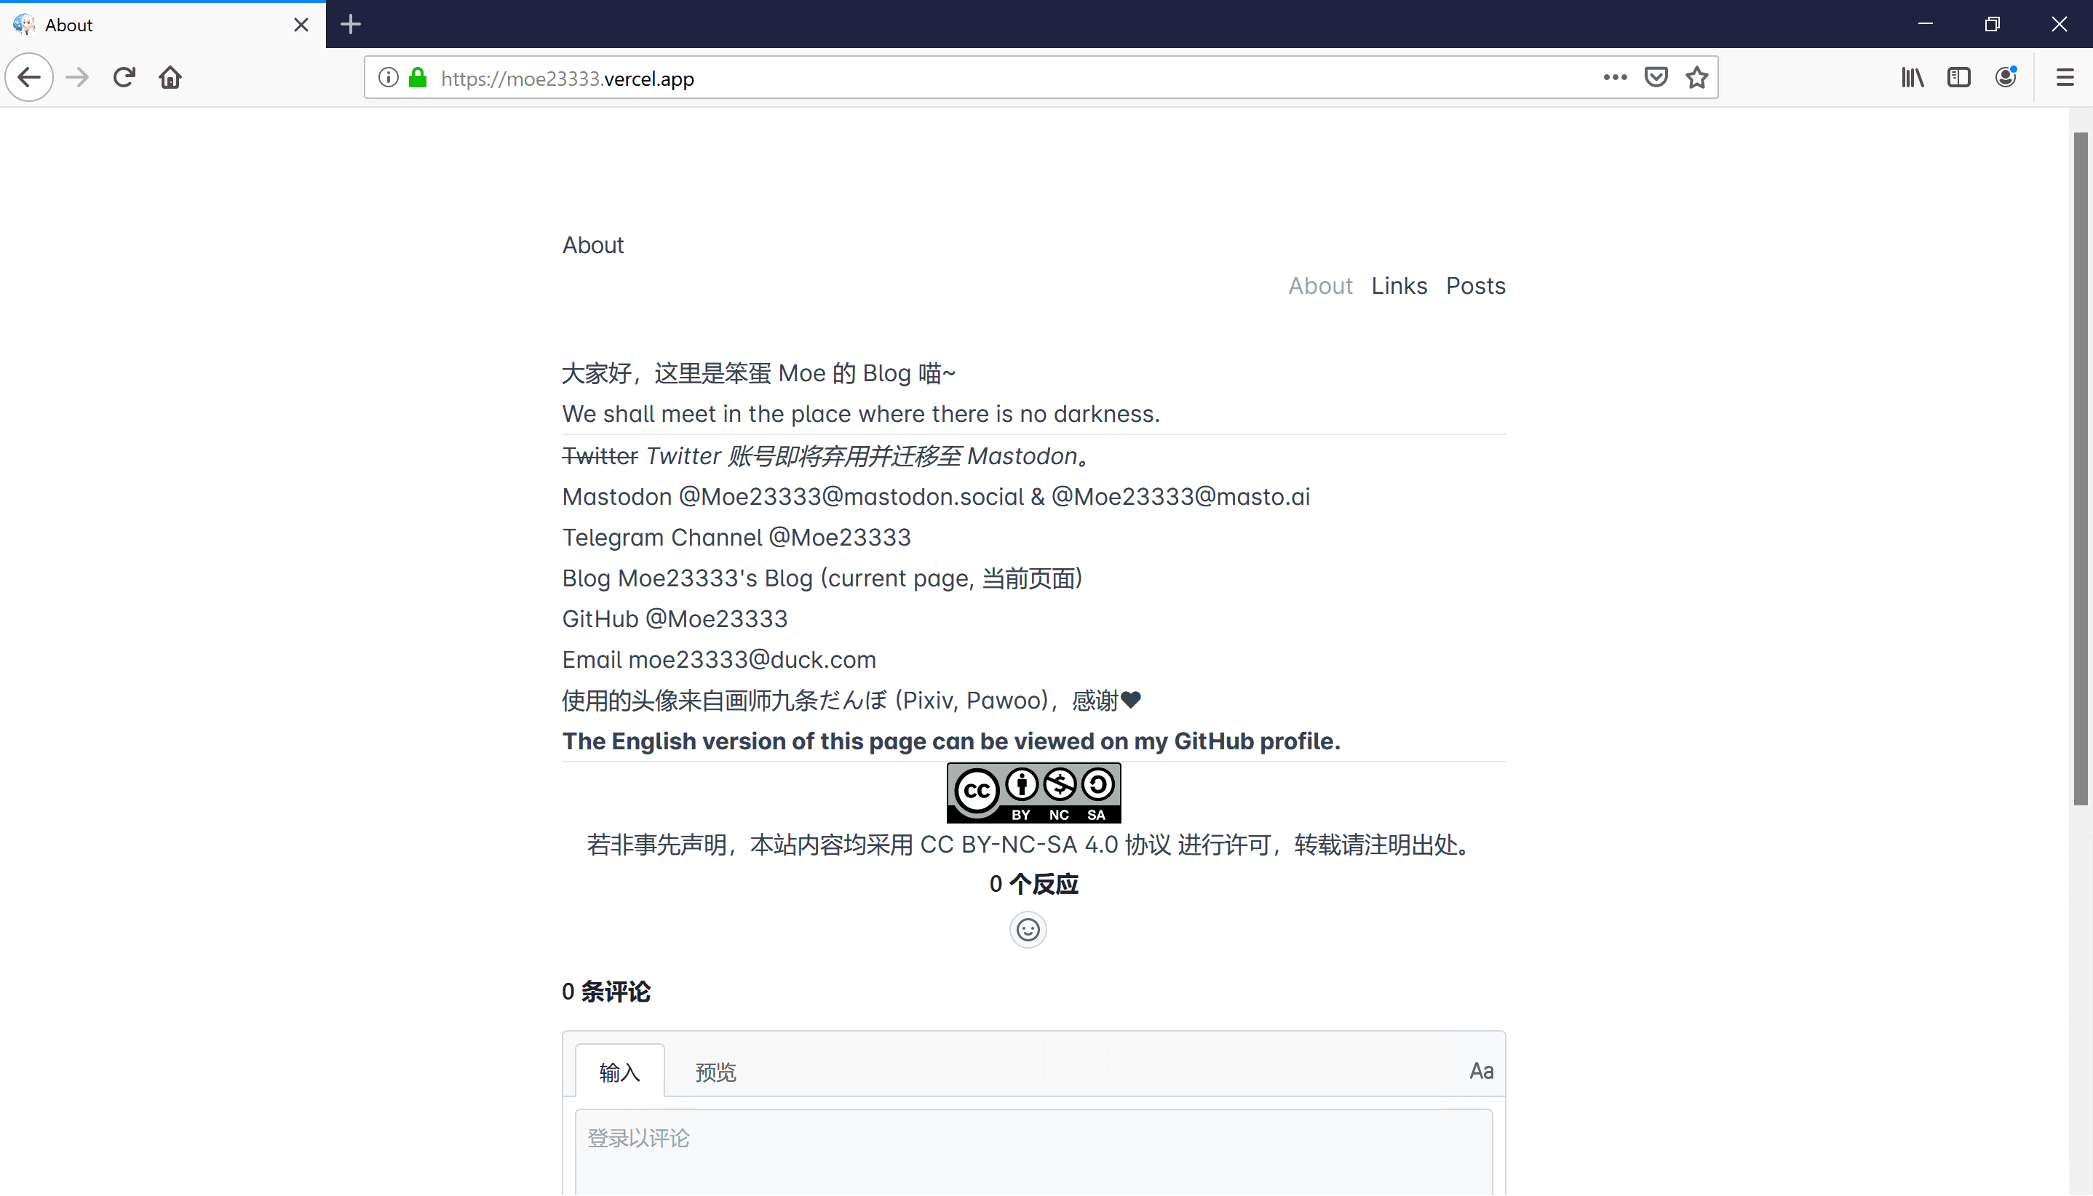Open the smiley reaction picker
This screenshot has height=1196, width=2093.
[1028, 929]
